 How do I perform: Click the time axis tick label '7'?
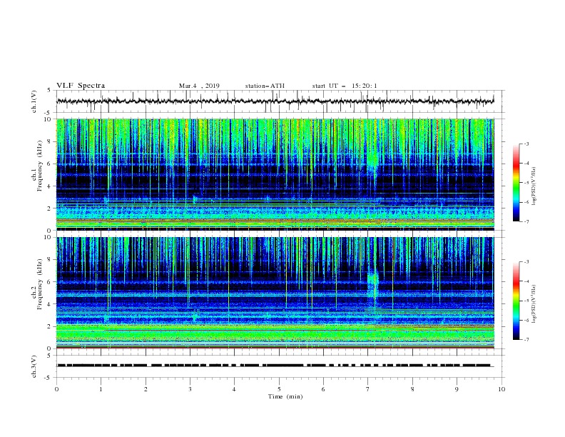(368, 389)
